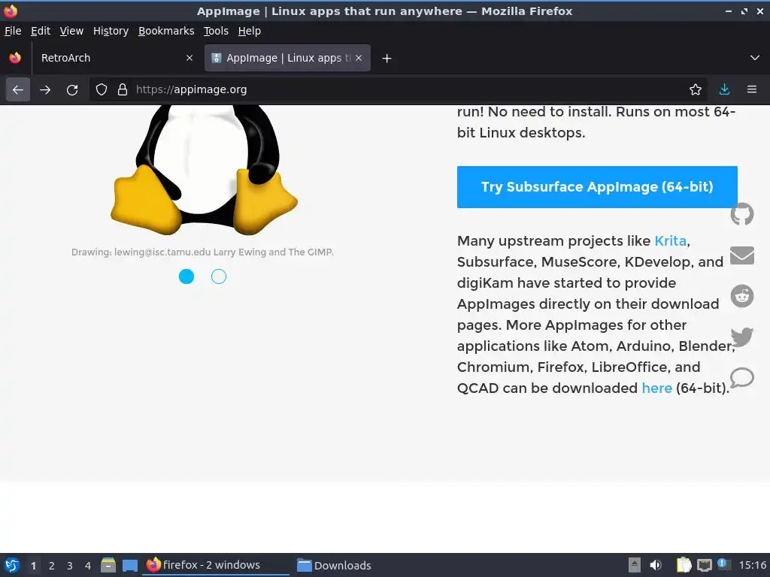Open the notification update tray icon
770x577 pixels.
(x=723, y=564)
